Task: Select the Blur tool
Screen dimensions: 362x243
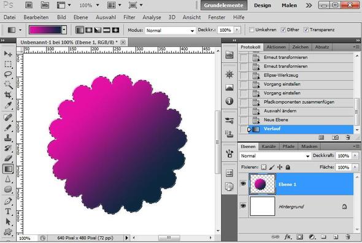Action: (x=8, y=179)
